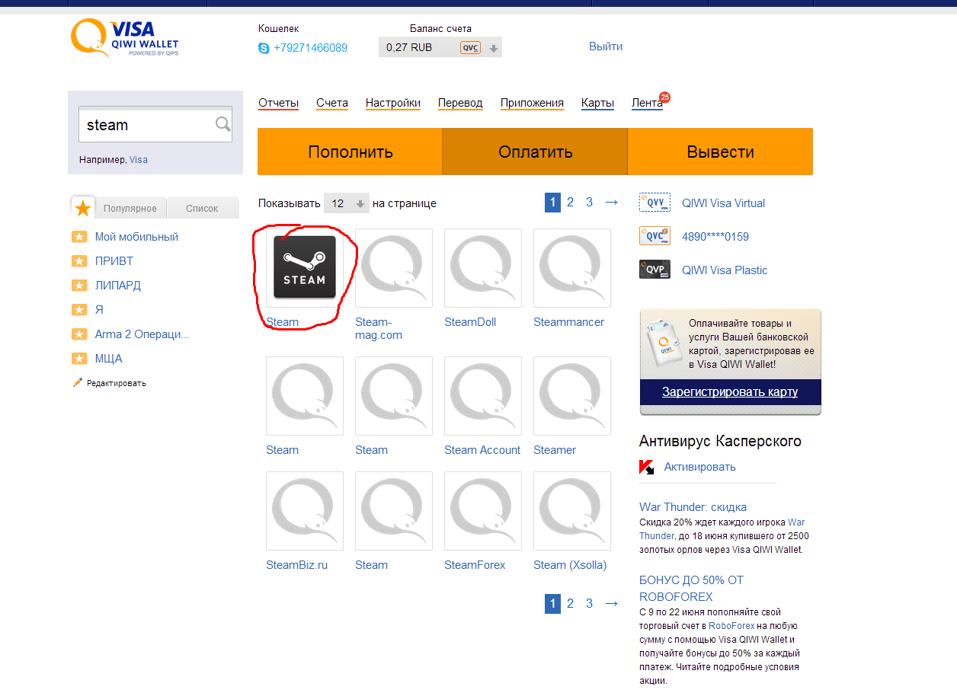The height and width of the screenshot is (693, 957).
Task: Click the QVP plastic card icon
Action: pyautogui.click(x=655, y=270)
